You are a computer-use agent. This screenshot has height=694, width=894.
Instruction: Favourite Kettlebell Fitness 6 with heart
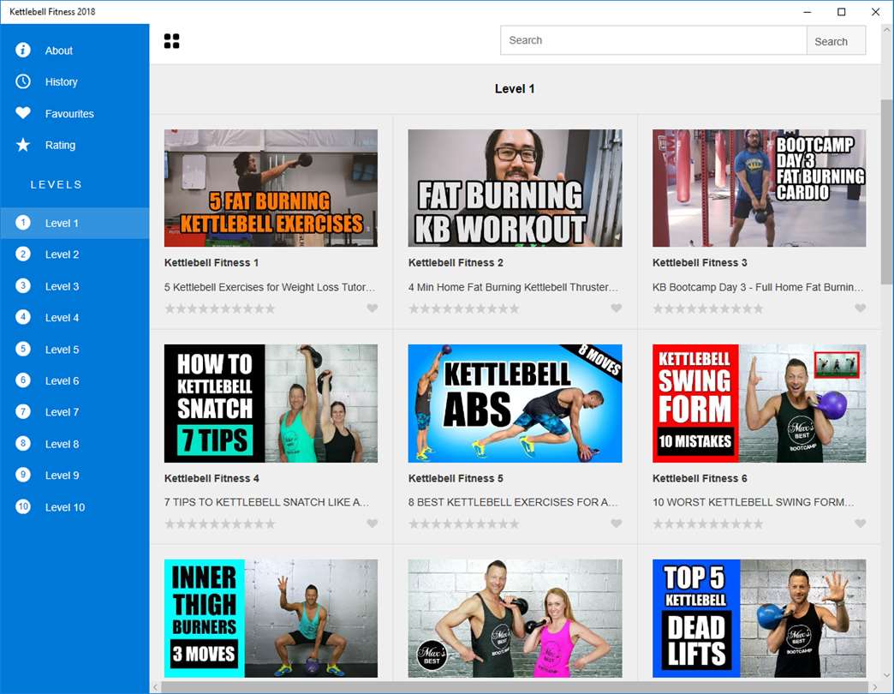[861, 523]
